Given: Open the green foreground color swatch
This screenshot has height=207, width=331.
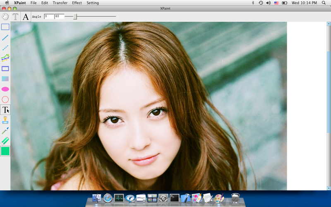Looking at the screenshot, I should (x=5, y=151).
